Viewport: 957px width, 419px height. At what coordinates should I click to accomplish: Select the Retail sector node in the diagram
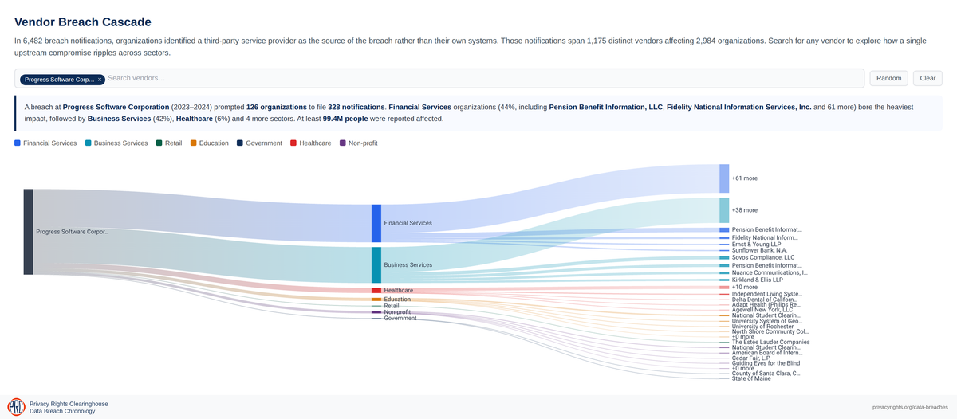(376, 306)
